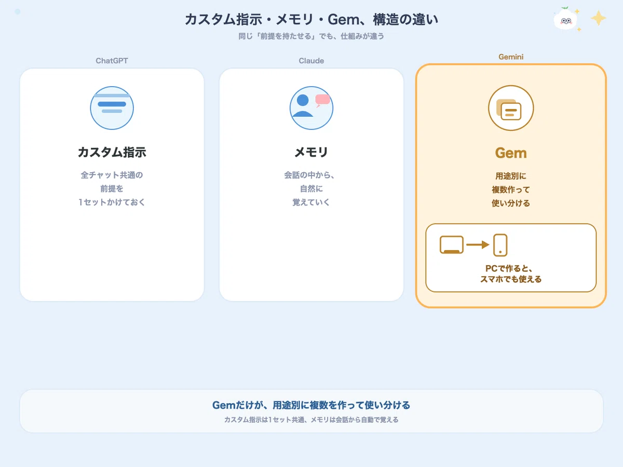The image size is (623, 467).
Task: Click the Gemini label
Action: tap(511, 57)
